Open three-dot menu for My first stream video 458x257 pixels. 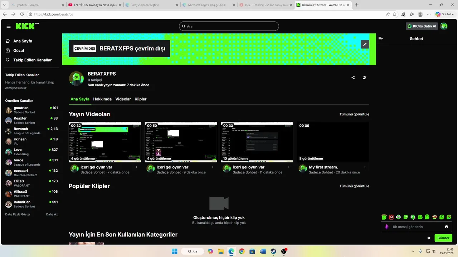pyautogui.click(x=365, y=167)
